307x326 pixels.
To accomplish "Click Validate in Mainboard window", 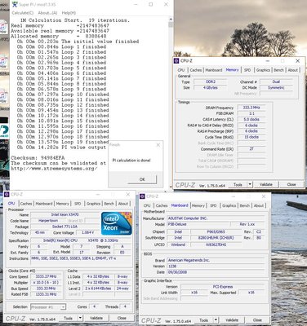I will point(232,320).
